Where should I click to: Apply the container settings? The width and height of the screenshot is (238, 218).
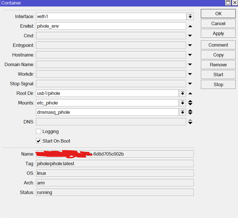218,33
